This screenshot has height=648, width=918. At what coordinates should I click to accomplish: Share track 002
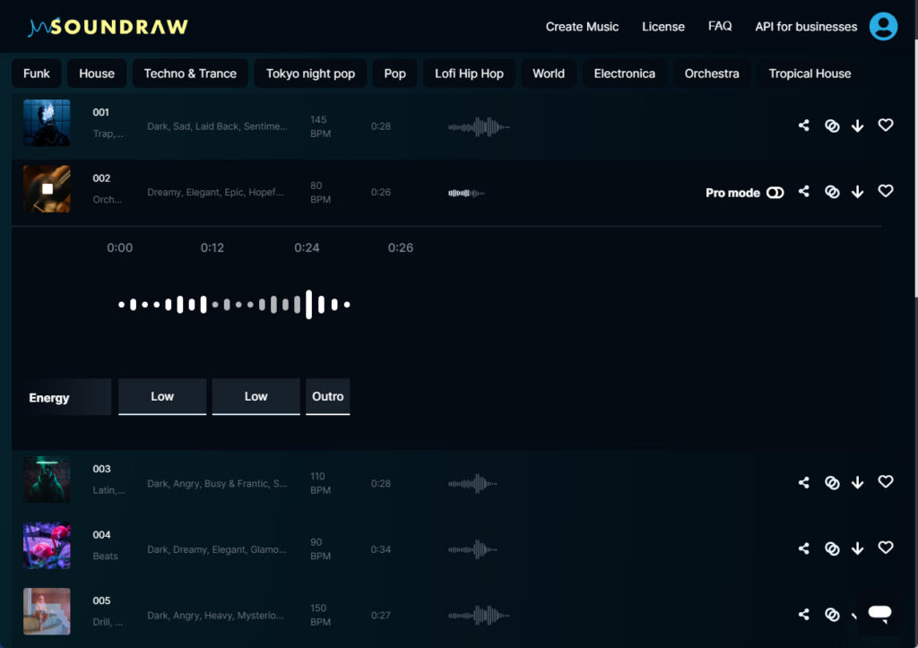click(x=804, y=192)
